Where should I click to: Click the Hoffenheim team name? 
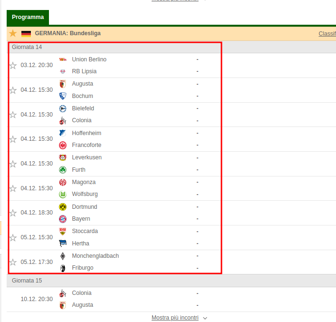[86, 133]
